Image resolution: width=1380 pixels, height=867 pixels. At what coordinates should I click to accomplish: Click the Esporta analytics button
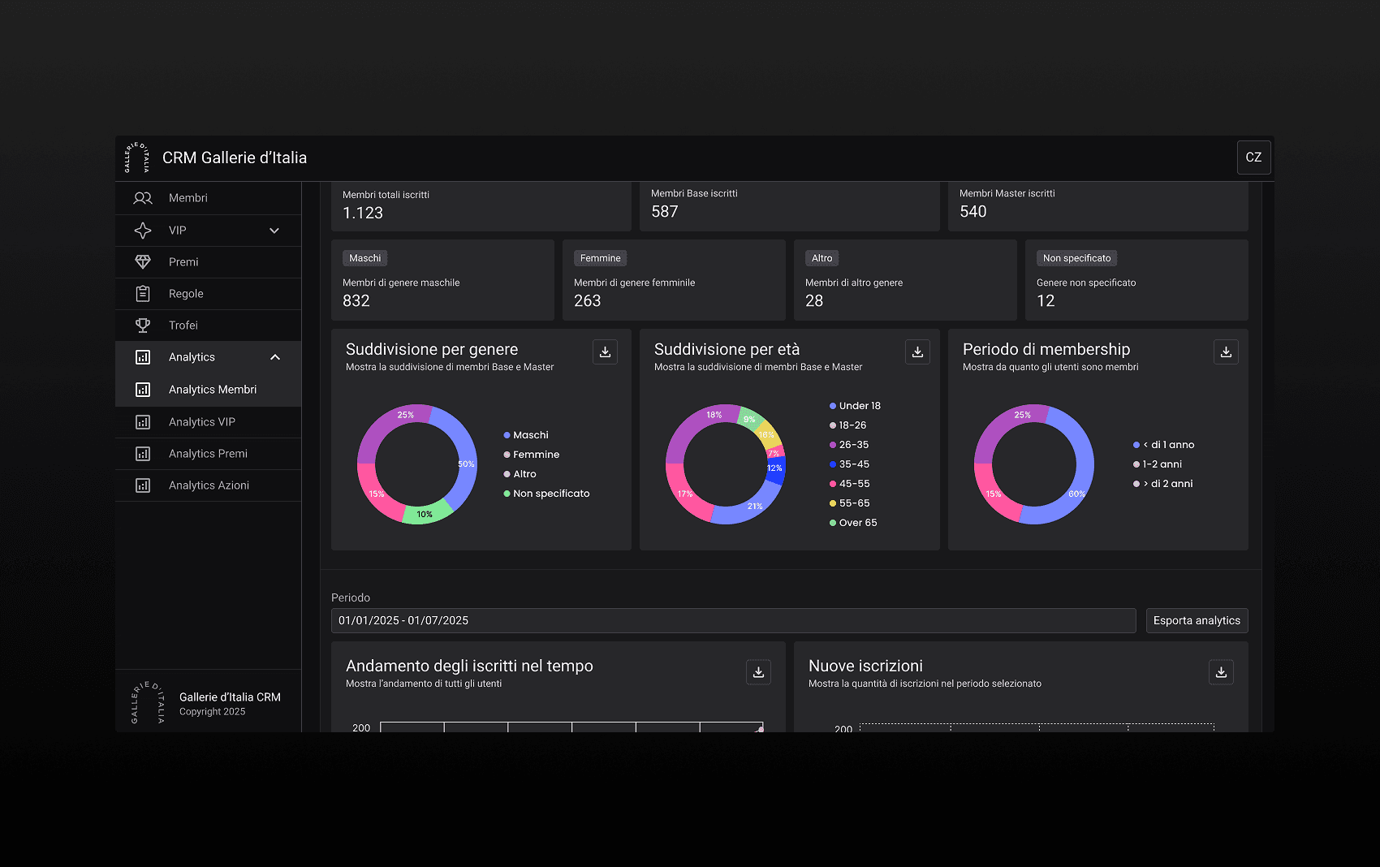point(1197,621)
